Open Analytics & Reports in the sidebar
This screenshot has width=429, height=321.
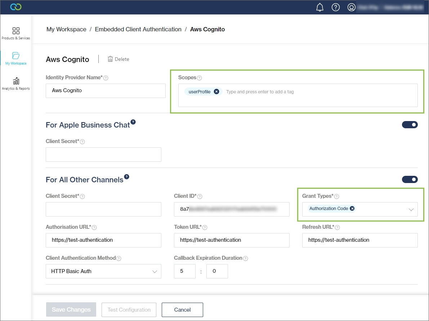tap(16, 84)
